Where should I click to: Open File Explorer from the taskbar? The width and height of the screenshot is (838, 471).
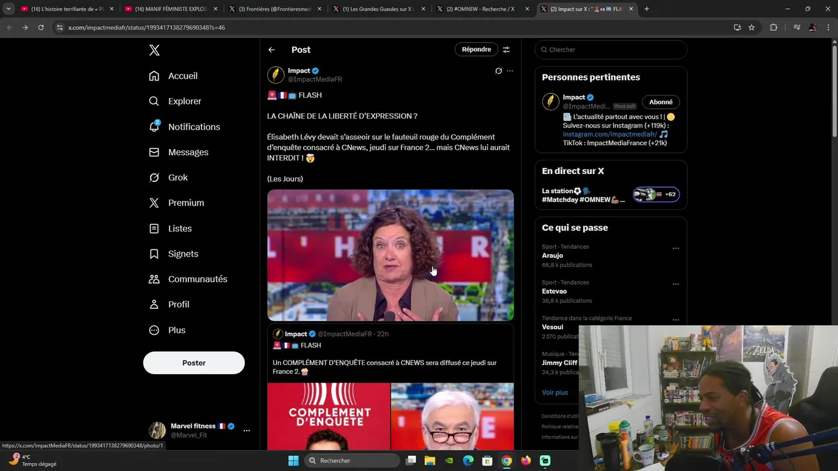coord(429,461)
